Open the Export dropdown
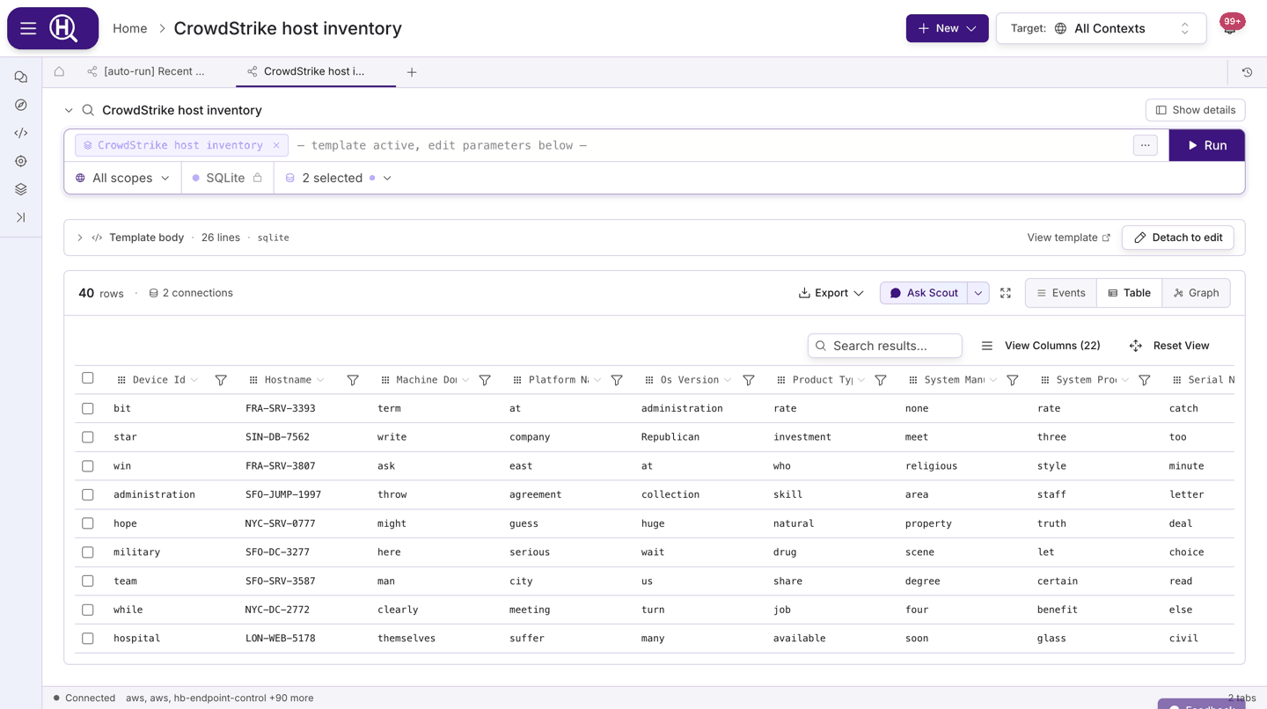Screen dimensions: 1267x709 [x=831, y=293]
